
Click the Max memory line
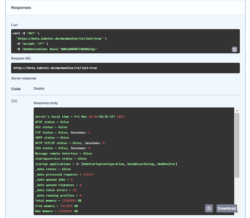pyautogui.click(x=56, y=211)
